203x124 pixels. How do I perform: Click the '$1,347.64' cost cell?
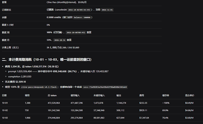pyautogui.click(x=144, y=118)
